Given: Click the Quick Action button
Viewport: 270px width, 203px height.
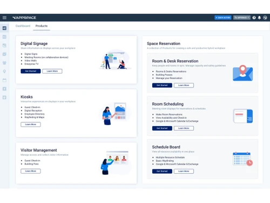Looking at the screenshot, I should (223, 17).
